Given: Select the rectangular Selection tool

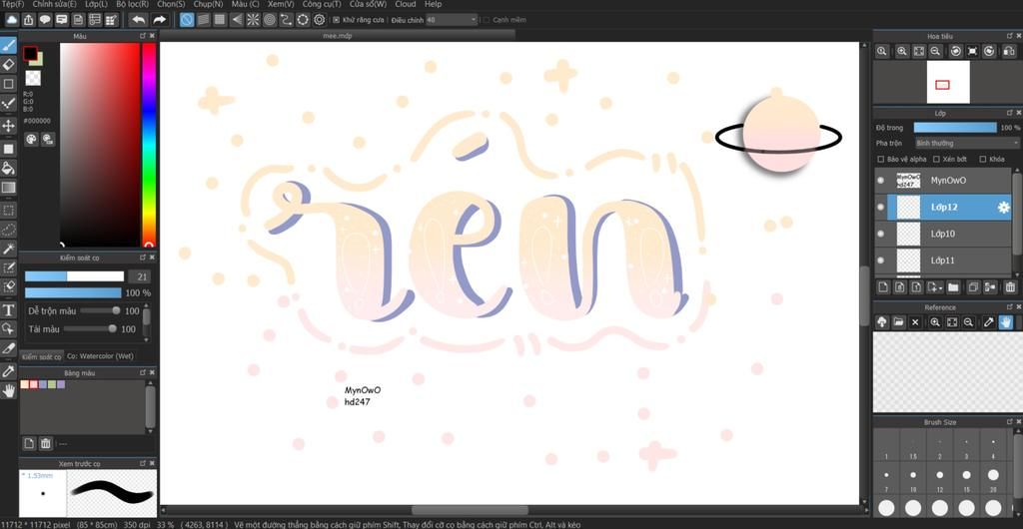Looking at the screenshot, I should click(x=8, y=210).
